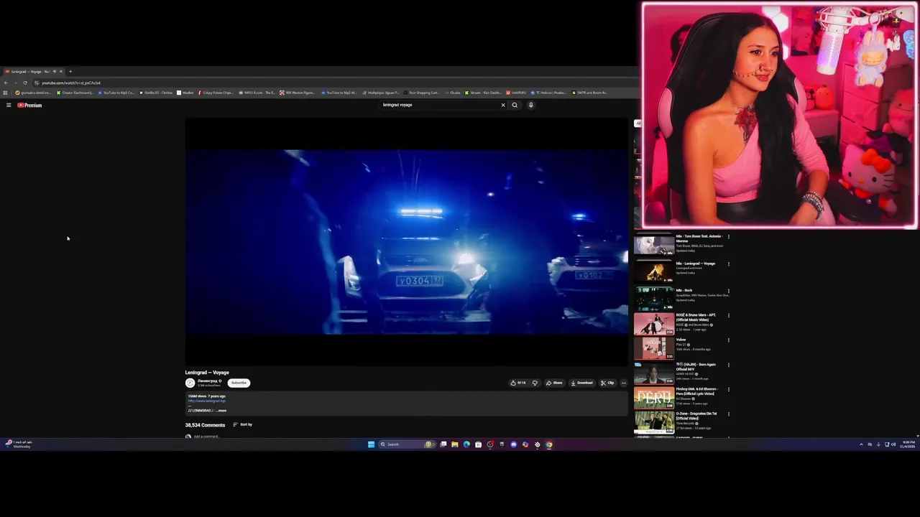Open options for Born Again row
This screenshot has width=920, height=517.
coord(728,365)
